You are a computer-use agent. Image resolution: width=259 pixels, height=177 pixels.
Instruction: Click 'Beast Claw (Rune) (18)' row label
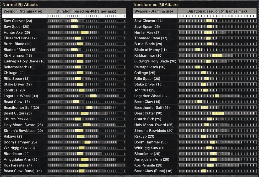pyautogui.click(x=153, y=171)
